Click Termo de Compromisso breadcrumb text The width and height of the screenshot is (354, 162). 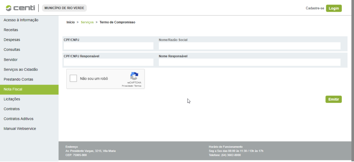click(x=118, y=22)
